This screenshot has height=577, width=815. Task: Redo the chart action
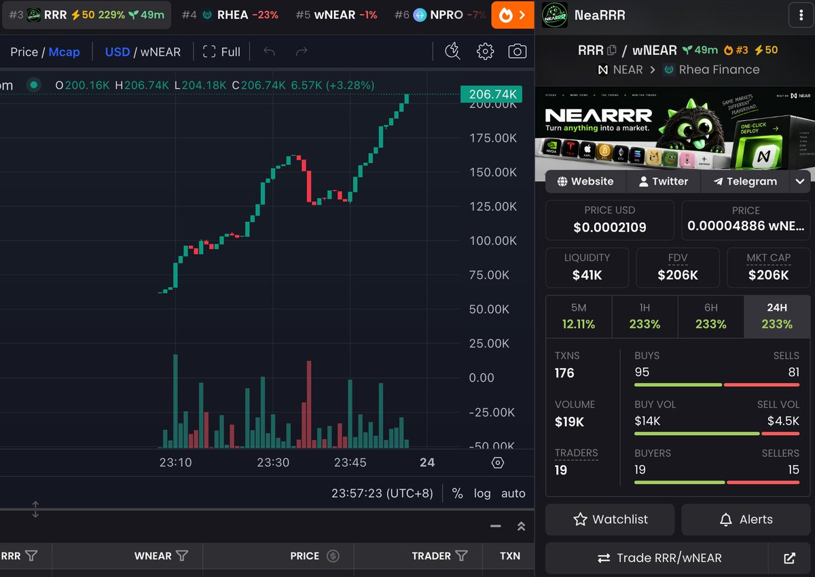(302, 52)
